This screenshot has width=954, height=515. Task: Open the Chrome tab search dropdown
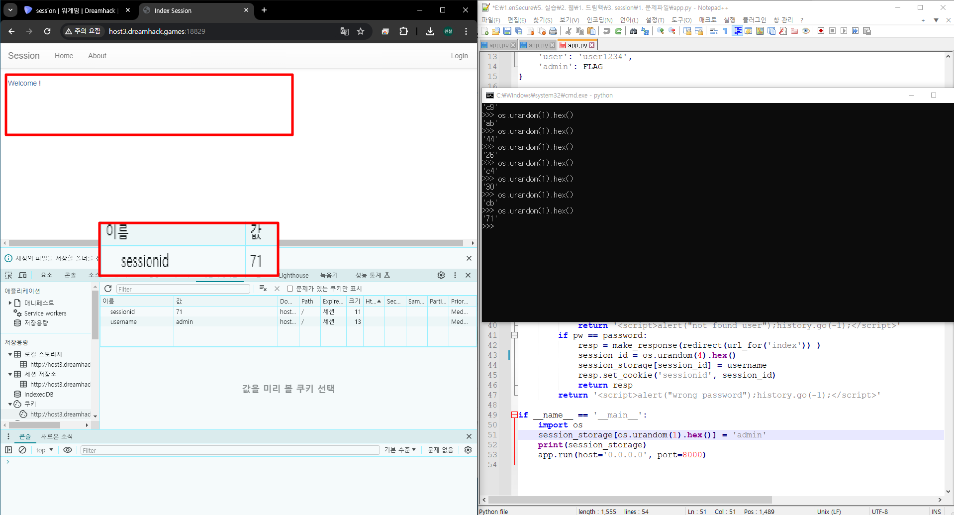click(x=10, y=10)
